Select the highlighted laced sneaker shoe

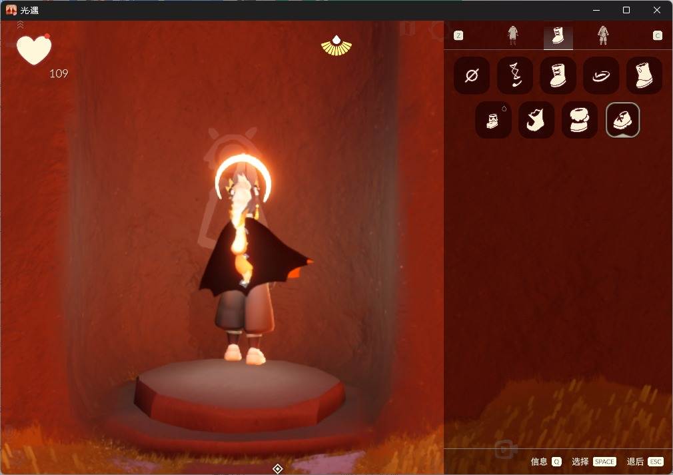[623, 120]
